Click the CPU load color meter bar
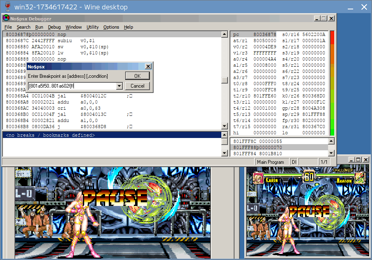372x260 pixels. (x=332, y=83)
